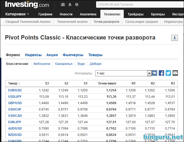184x142 pixels.
Task: Open the alerts bell icon
Action: pos(70,5)
